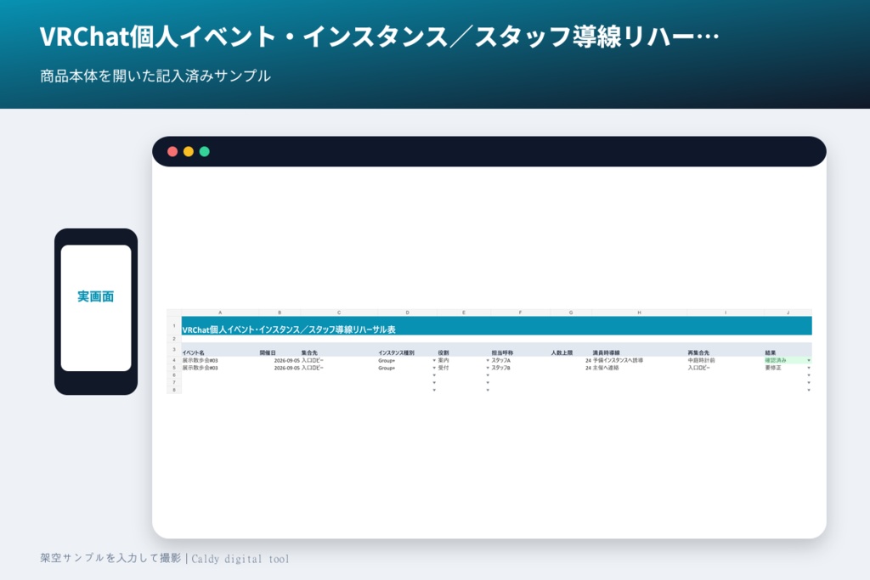Viewport: 870px width, 580px height.
Task: Open row 7 role column dropdown arrow
Action: point(488,383)
